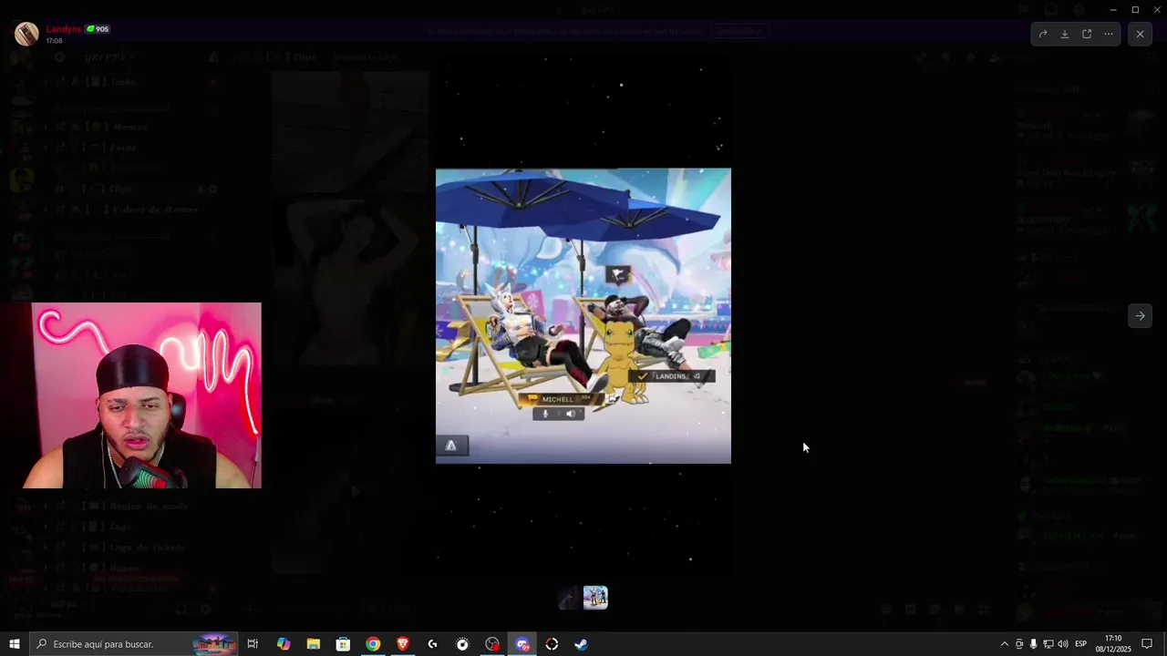Download the image from the viewer toolbar
The width and height of the screenshot is (1167, 656).
coord(1065,34)
